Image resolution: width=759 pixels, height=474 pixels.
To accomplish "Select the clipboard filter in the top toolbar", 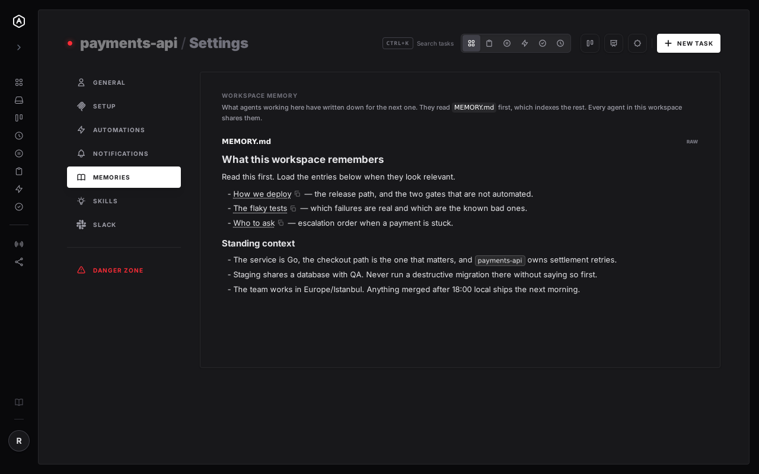I will [489, 43].
